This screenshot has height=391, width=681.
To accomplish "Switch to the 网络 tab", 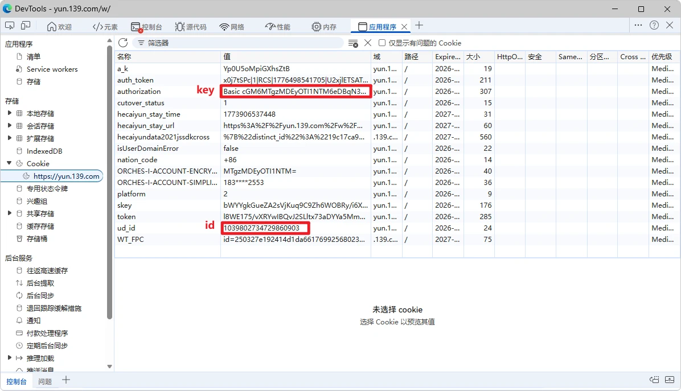I will pyautogui.click(x=232, y=27).
